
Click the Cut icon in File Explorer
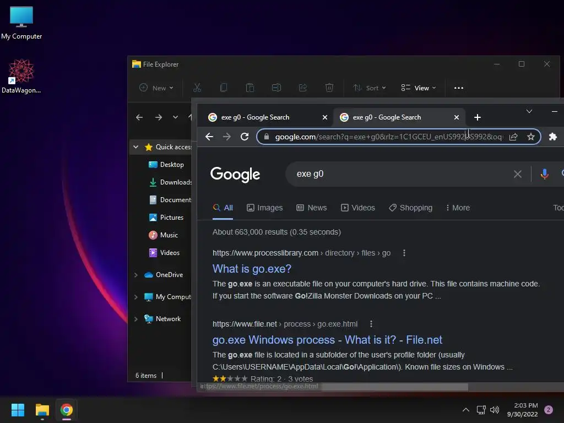(x=197, y=88)
